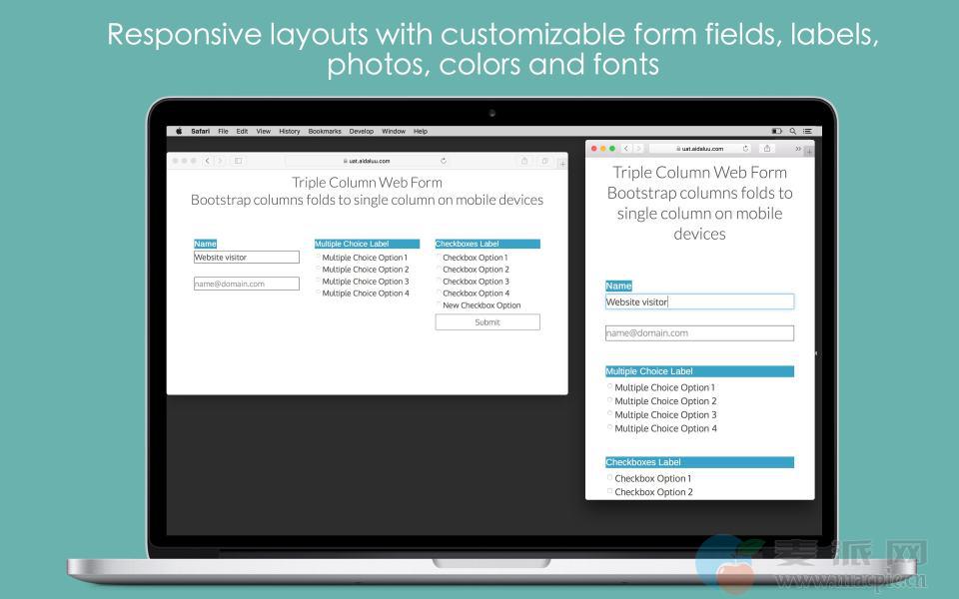Open the Bookmarks menu
The width and height of the screenshot is (959, 599).
coord(325,131)
